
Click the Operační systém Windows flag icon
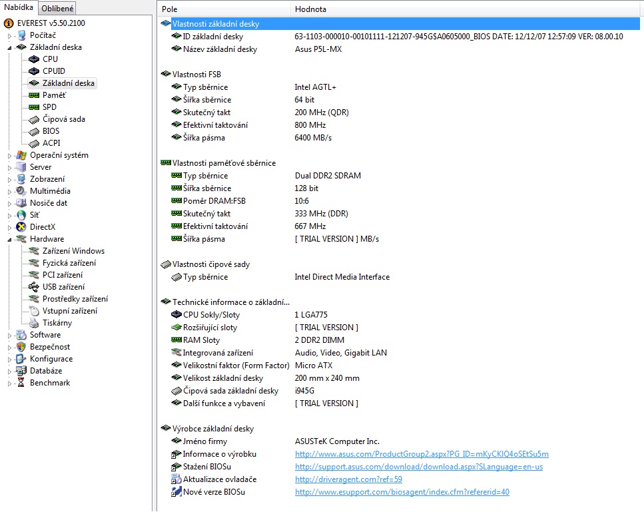21,155
